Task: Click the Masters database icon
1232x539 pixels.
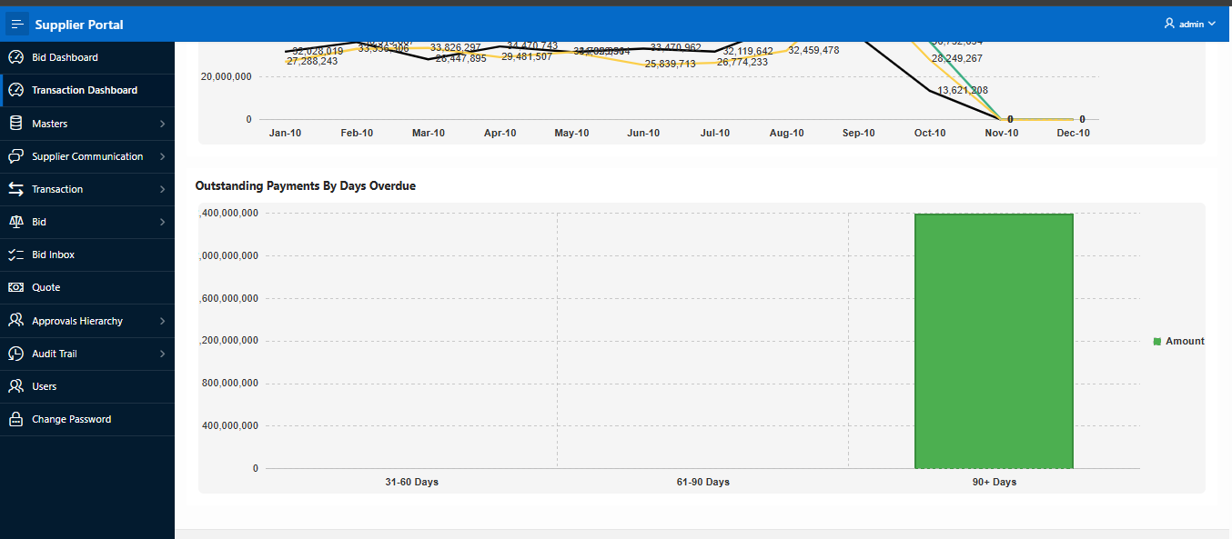Action: coord(15,124)
